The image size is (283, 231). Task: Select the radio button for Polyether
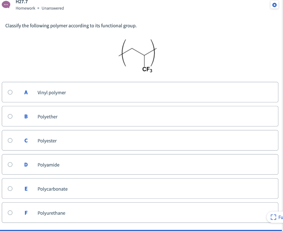click(10, 116)
